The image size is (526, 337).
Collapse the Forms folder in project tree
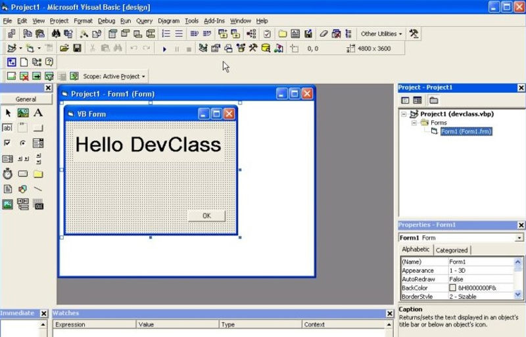415,123
